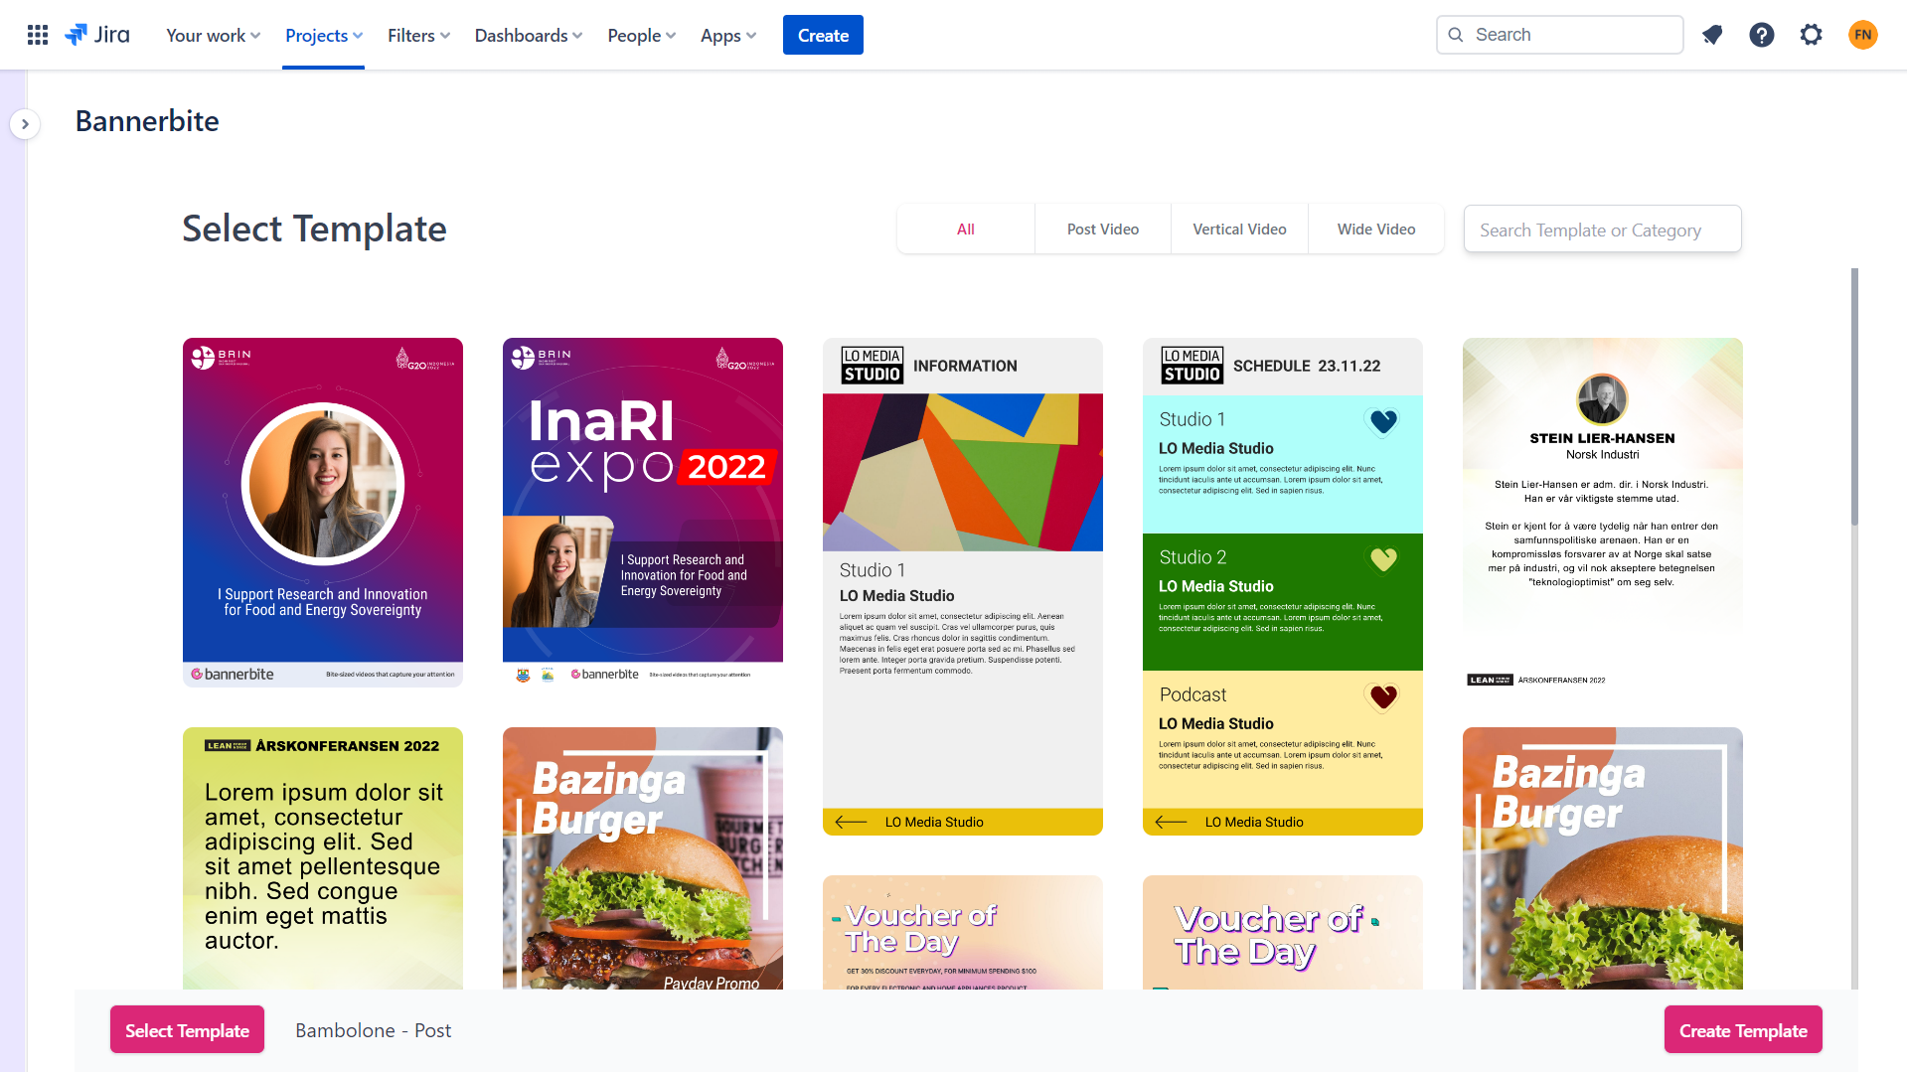Select the Post Video tab

point(1103,230)
